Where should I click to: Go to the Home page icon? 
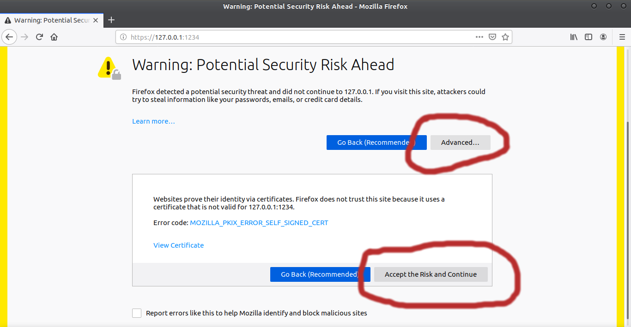(54, 37)
